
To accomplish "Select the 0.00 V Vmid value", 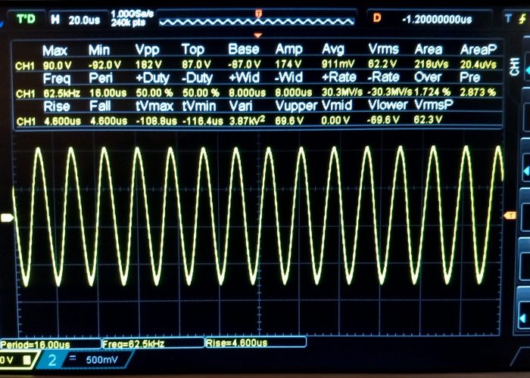I will point(335,120).
